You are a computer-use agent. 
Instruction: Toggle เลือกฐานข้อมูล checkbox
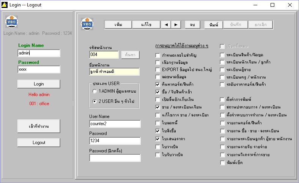pyautogui.click(x=157, y=62)
